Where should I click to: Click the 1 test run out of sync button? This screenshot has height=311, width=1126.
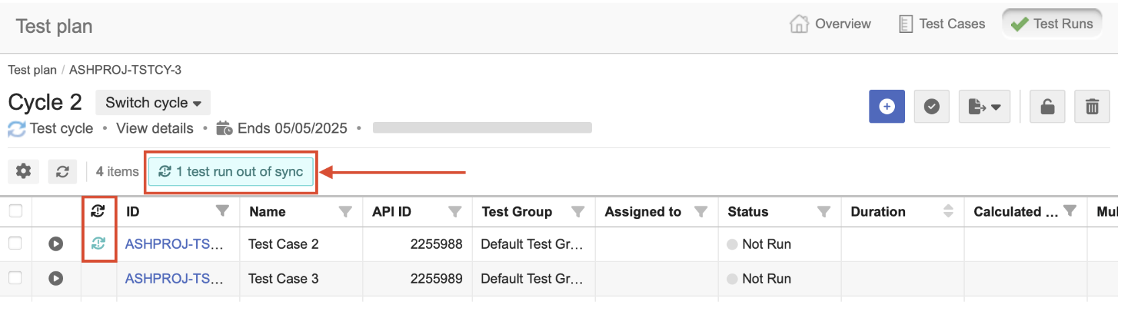230,172
